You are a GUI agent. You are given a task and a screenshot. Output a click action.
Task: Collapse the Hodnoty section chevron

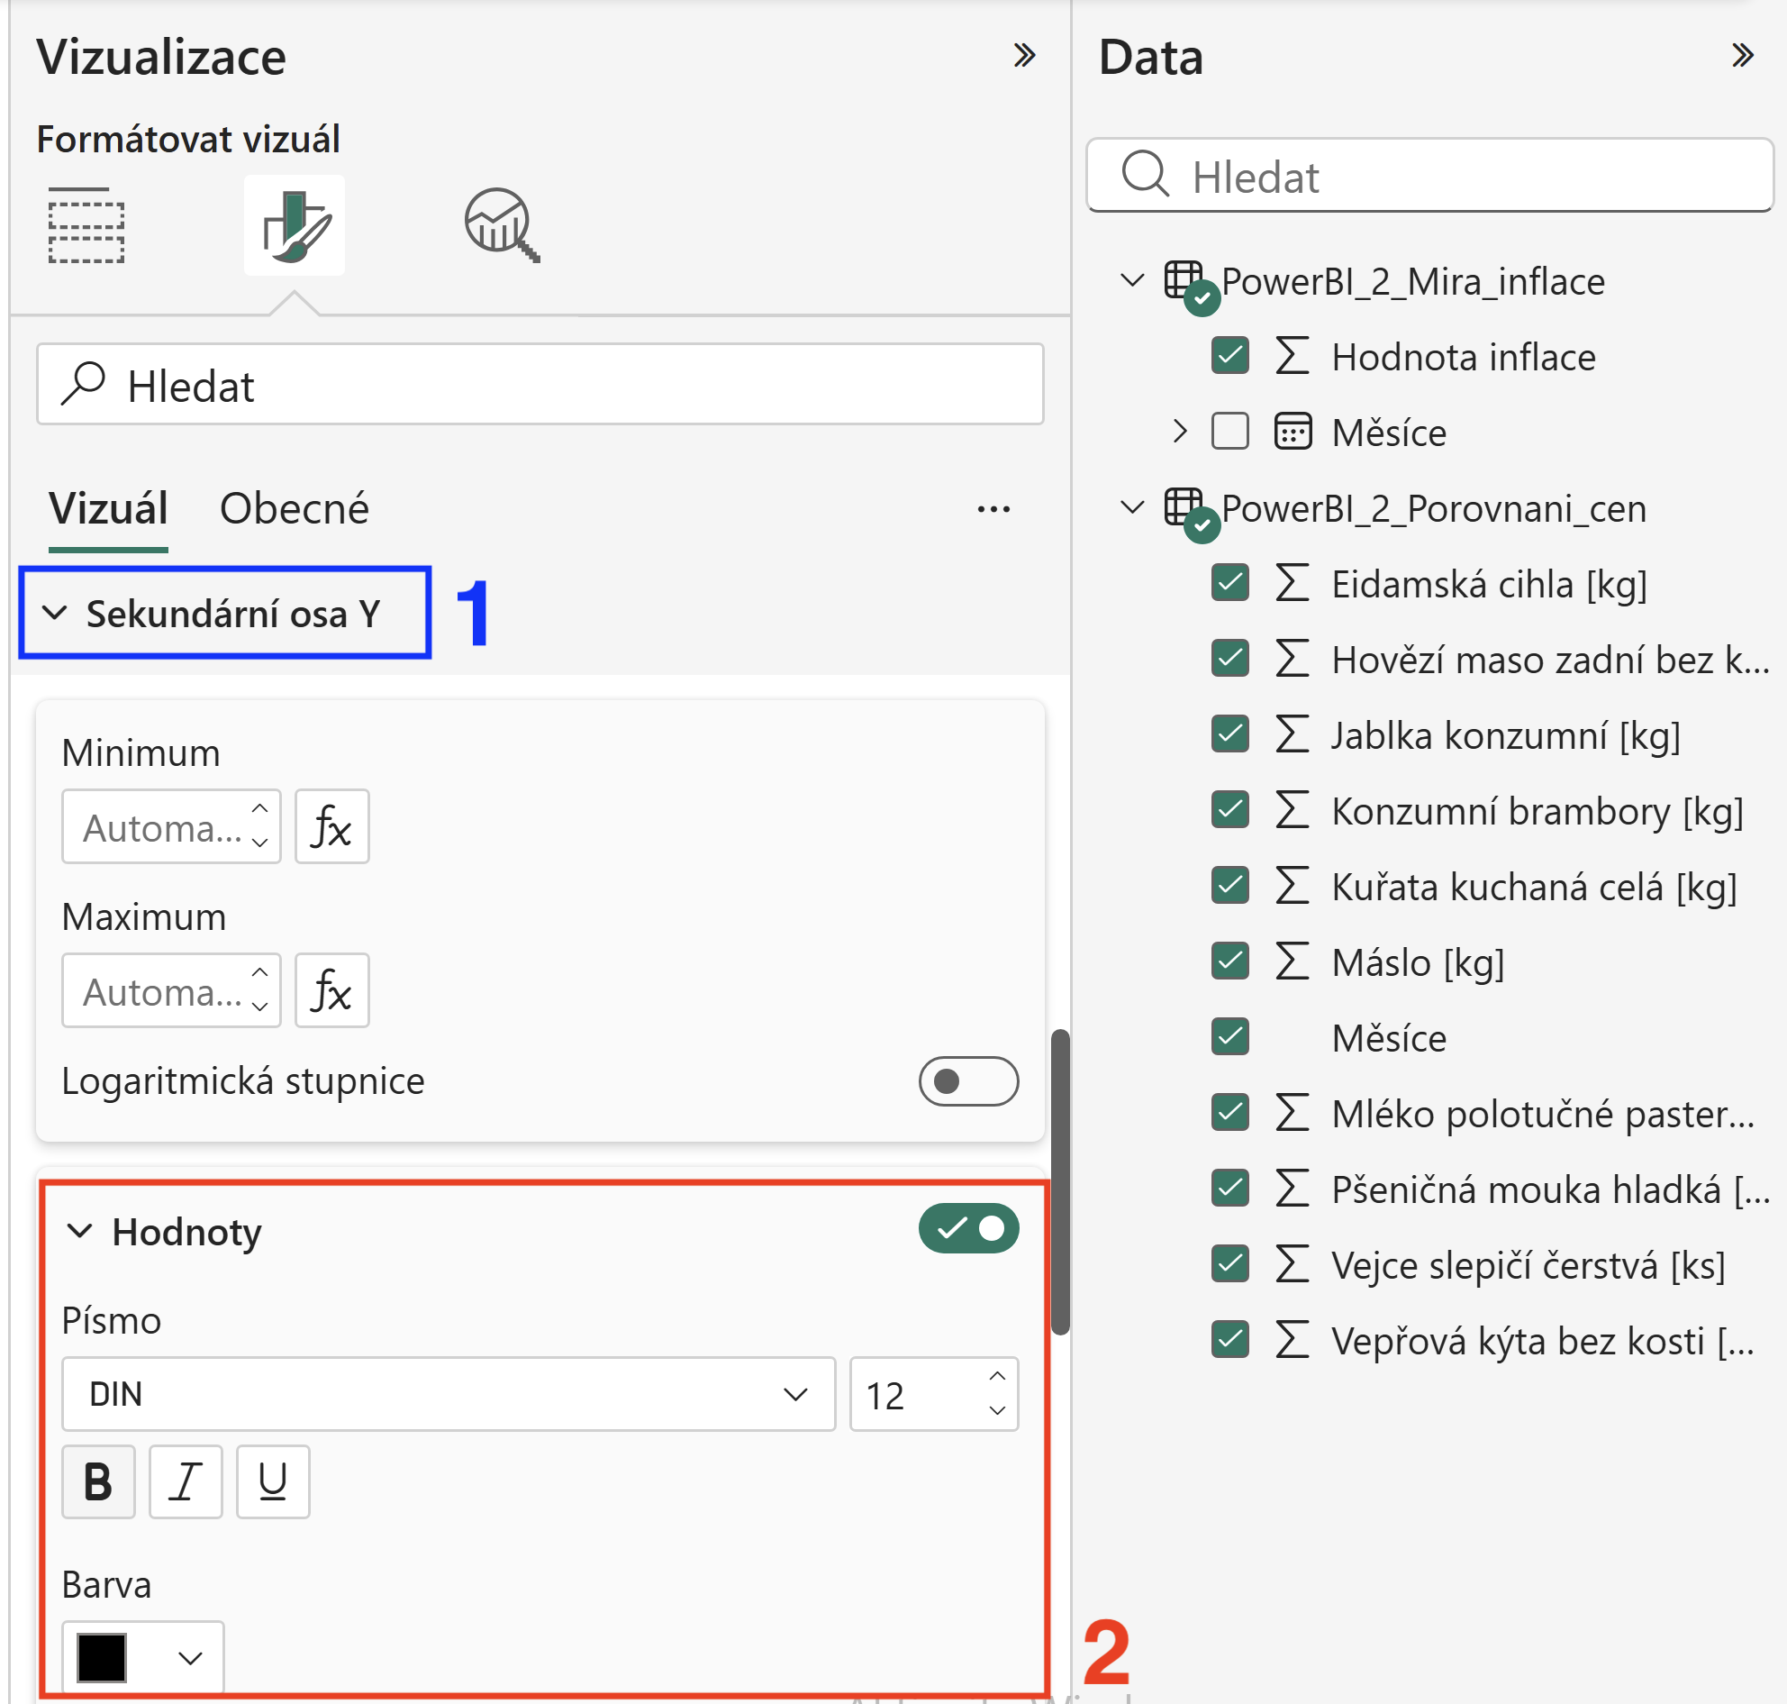[x=80, y=1231]
